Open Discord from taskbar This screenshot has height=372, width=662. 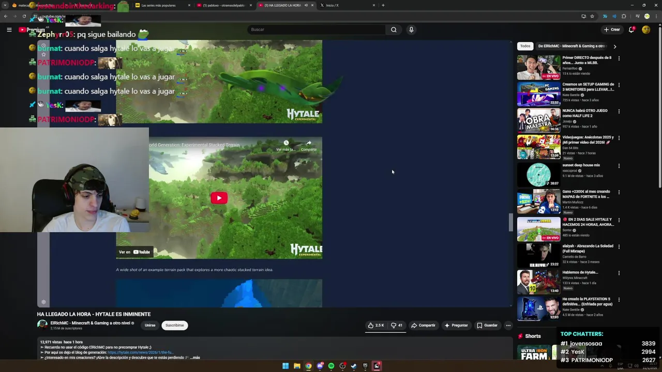320,366
